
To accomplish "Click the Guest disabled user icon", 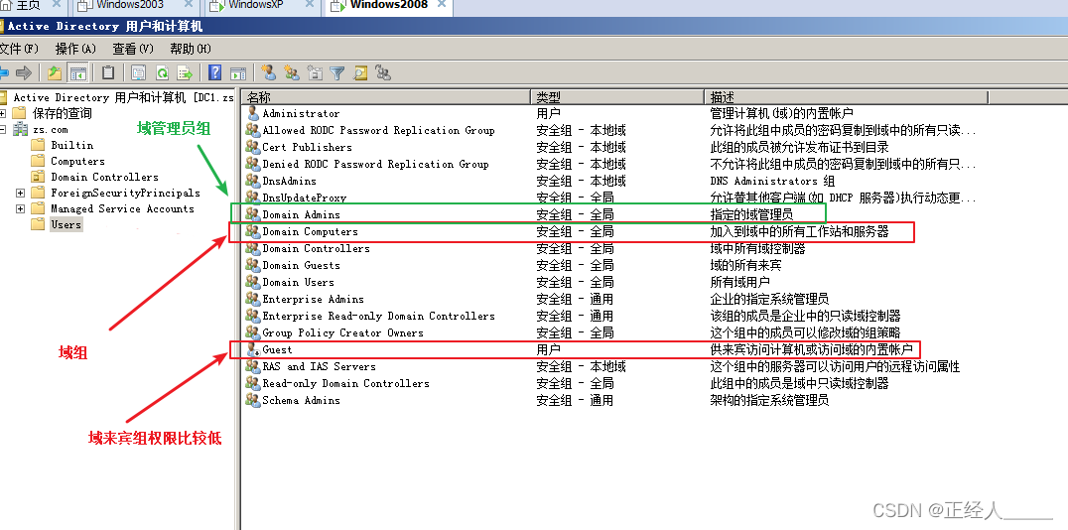I will pos(253,350).
